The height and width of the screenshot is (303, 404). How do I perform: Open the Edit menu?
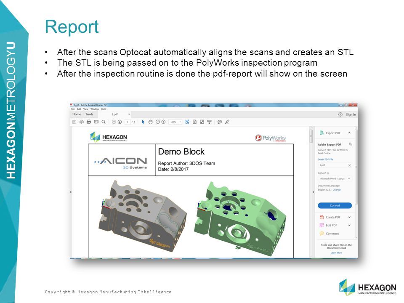(x=79, y=109)
